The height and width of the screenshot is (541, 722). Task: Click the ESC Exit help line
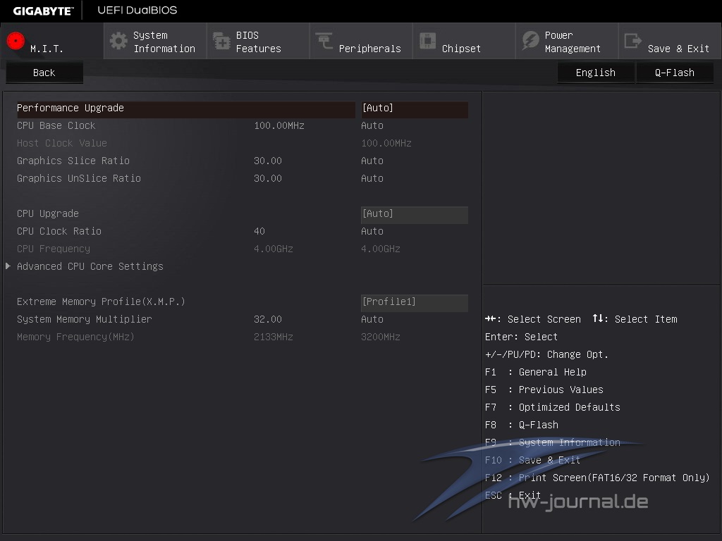pos(513,495)
